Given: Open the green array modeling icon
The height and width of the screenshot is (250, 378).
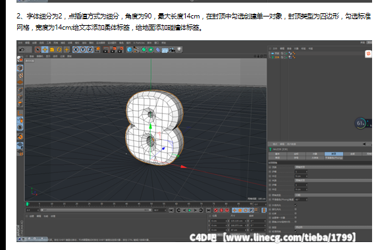Looking at the screenshot, I should pos(151,49).
